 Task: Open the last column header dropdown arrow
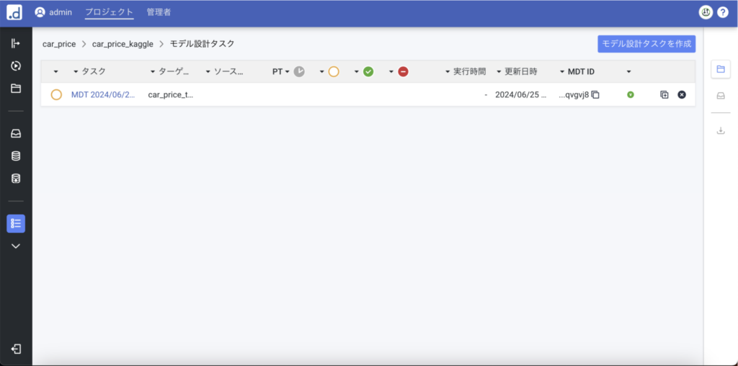(x=628, y=71)
